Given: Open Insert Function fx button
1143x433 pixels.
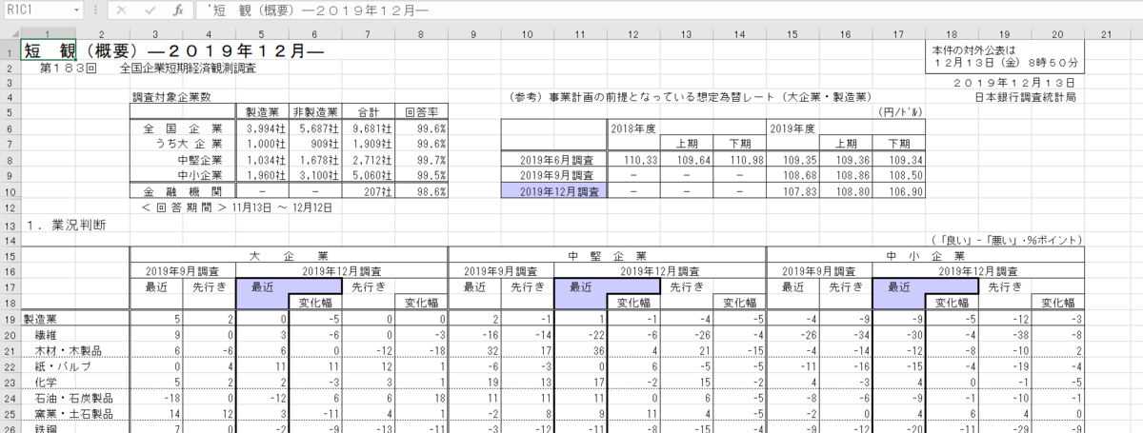Looking at the screenshot, I should (178, 10).
